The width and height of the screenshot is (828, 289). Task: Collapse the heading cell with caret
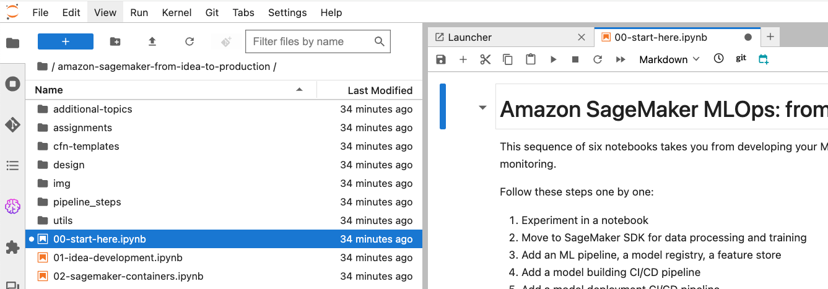pyautogui.click(x=482, y=108)
